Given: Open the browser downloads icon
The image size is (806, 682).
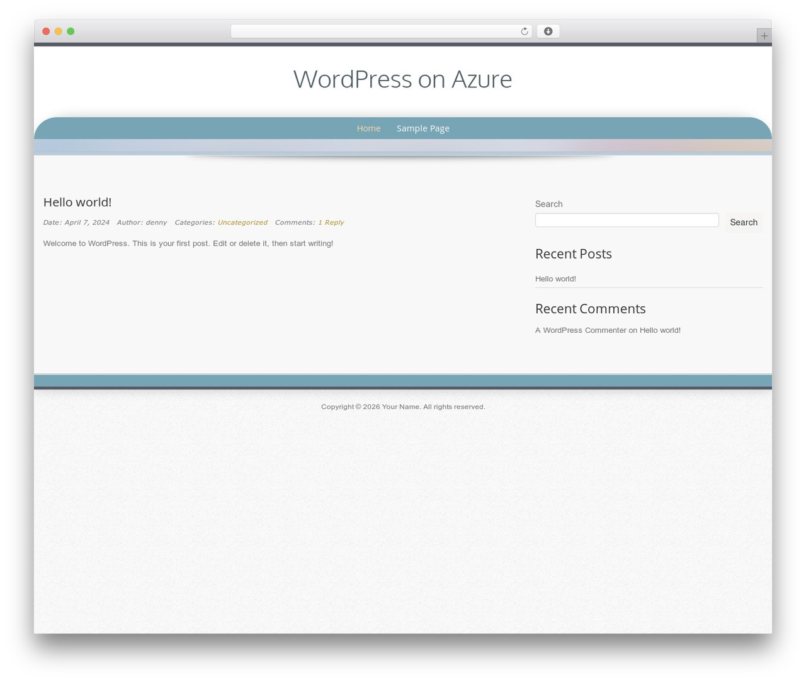Looking at the screenshot, I should pyautogui.click(x=548, y=31).
